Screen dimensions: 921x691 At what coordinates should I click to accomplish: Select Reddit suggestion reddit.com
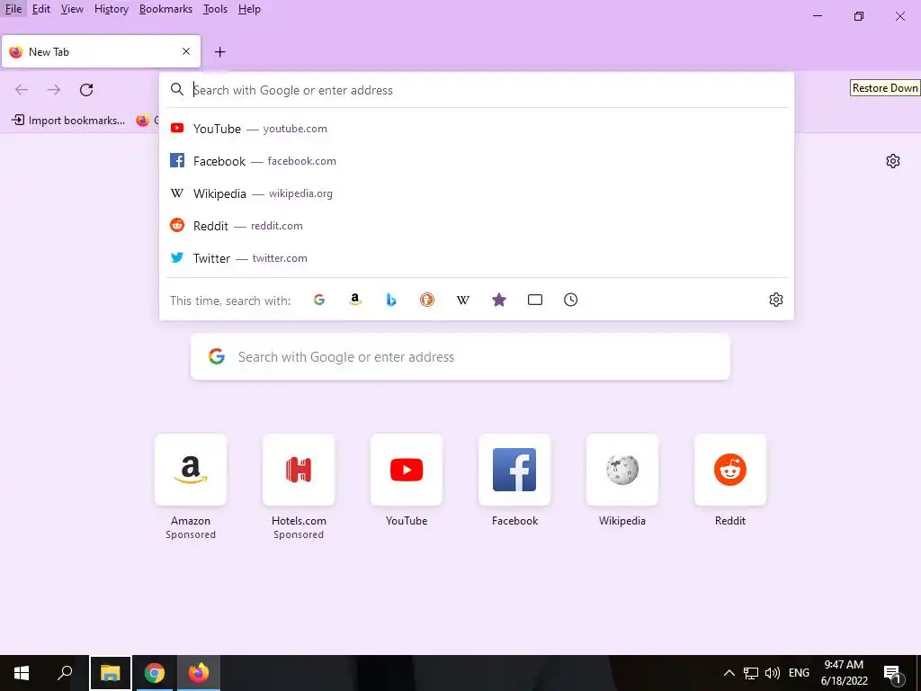tap(477, 226)
